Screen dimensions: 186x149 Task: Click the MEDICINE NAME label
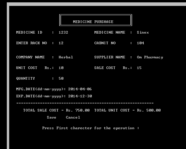coord(110,32)
